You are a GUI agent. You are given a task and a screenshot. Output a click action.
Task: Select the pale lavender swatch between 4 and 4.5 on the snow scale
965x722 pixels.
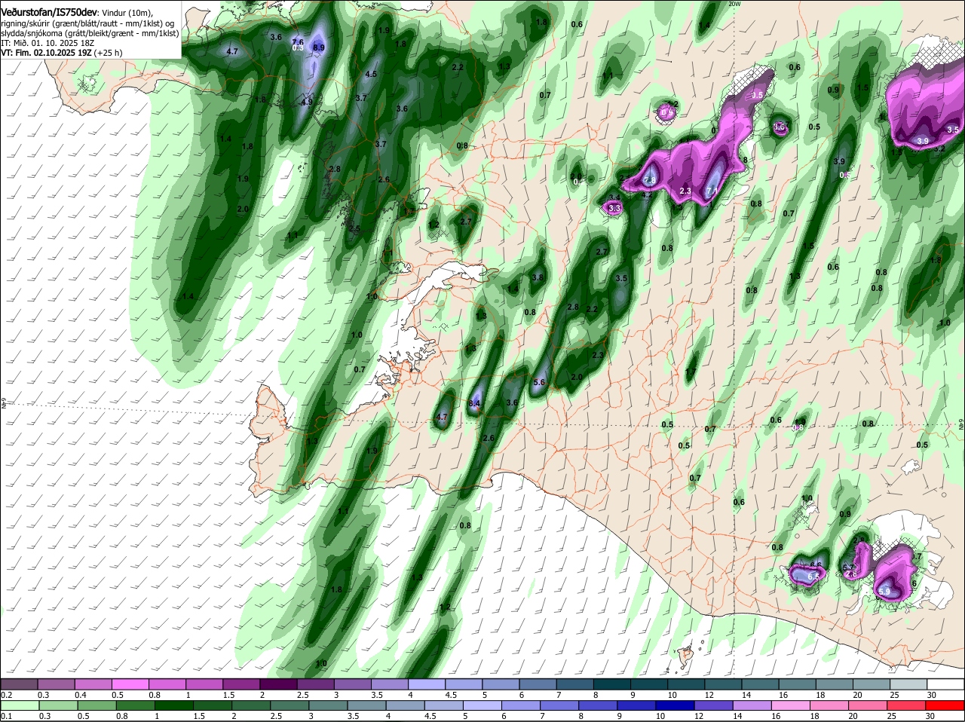pyautogui.click(x=427, y=684)
